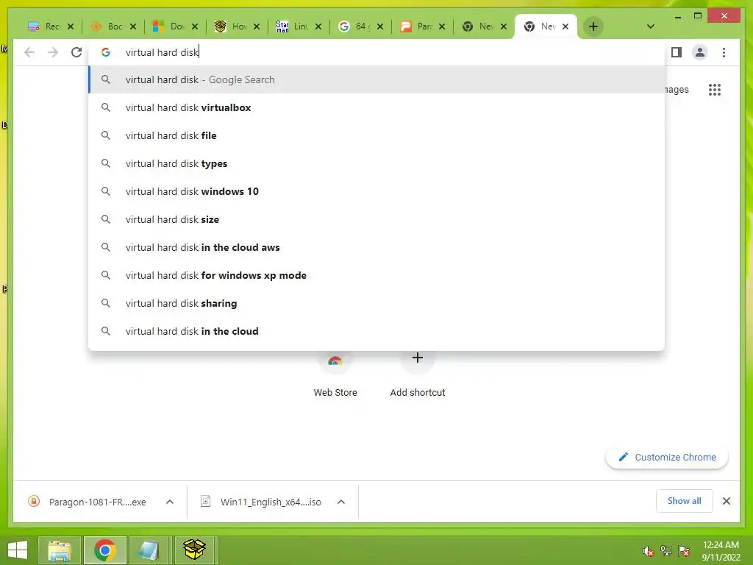The image size is (753, 565).
Task: Open the side panel icon
Action: pos(677,52)
